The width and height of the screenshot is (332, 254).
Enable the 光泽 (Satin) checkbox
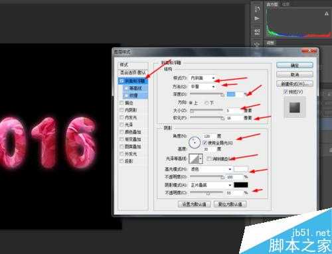tap(122, 125)
